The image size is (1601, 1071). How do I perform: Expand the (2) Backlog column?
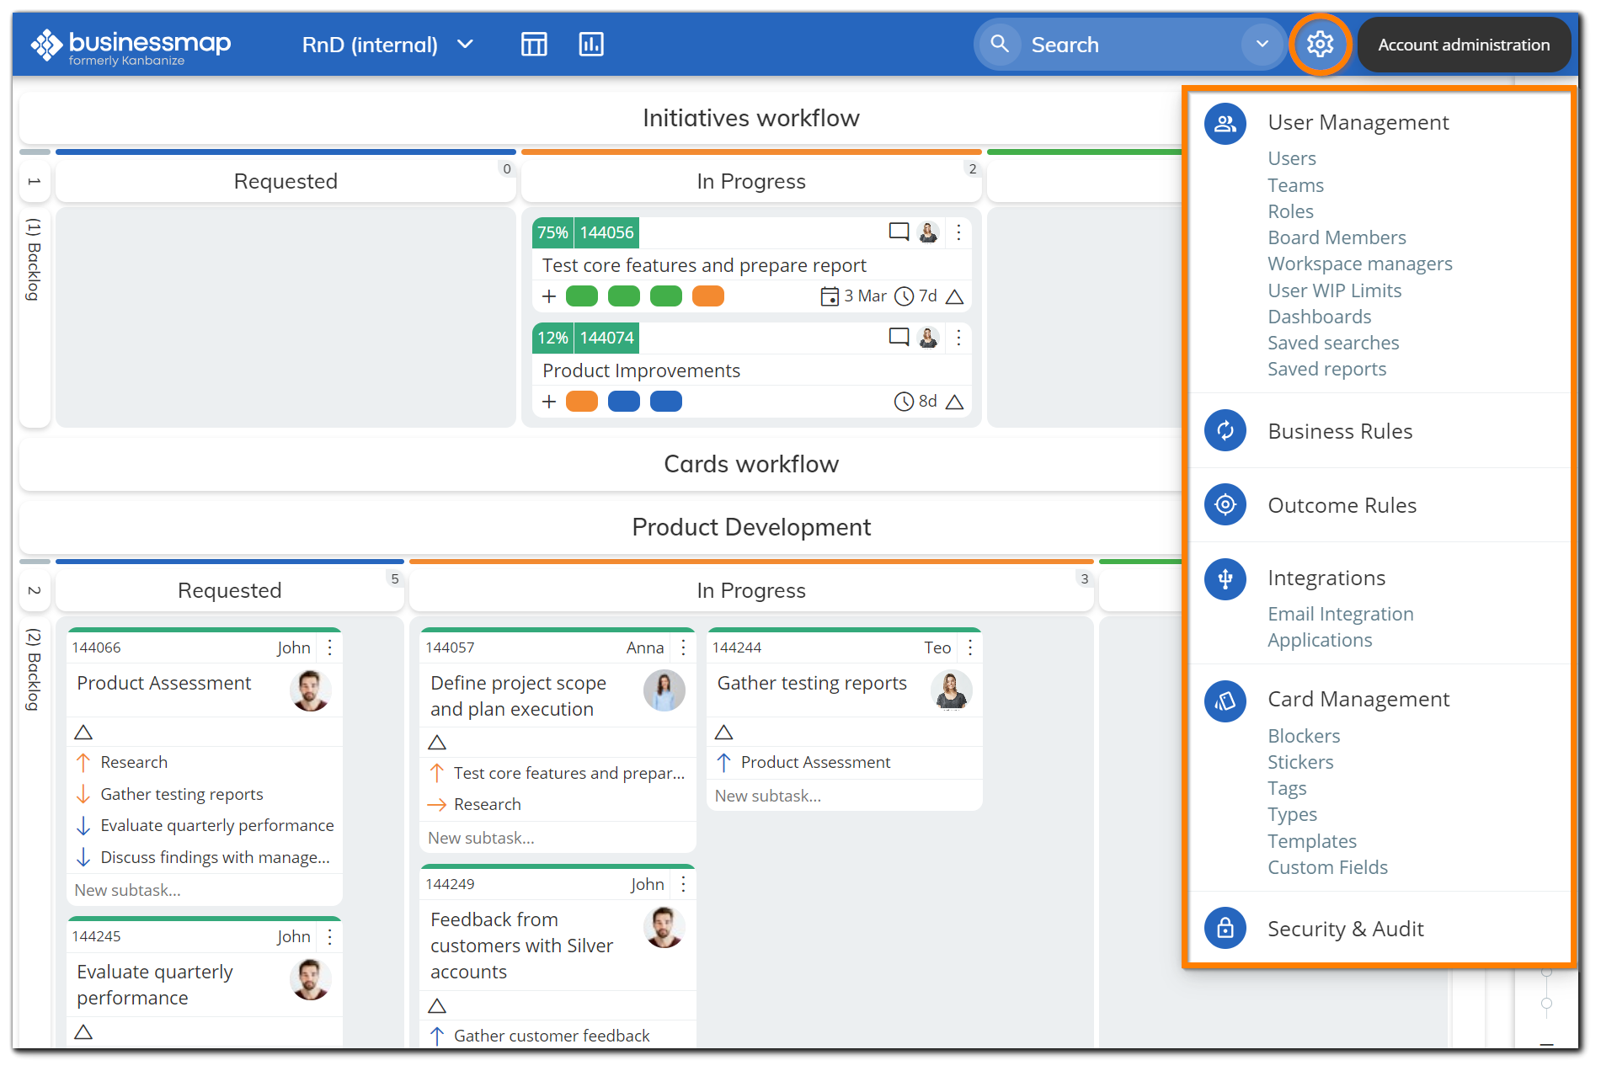35,669
